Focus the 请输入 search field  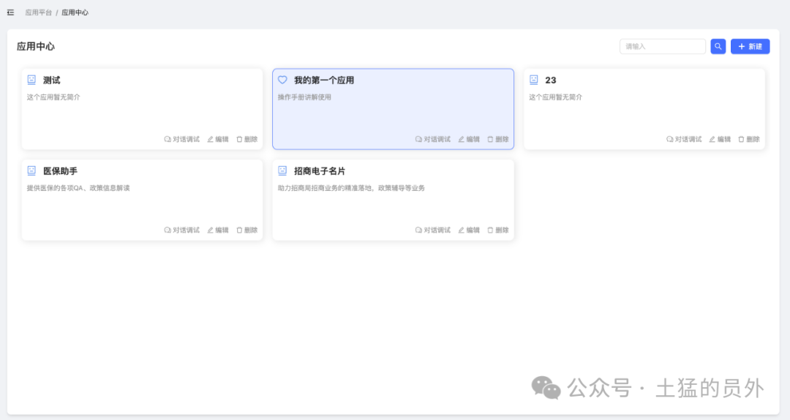tap(662, 46)
